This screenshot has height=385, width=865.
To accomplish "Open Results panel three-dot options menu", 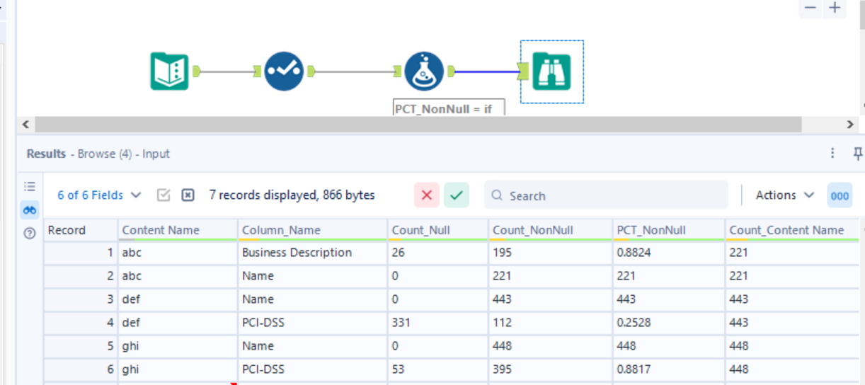I will point(833,154).
